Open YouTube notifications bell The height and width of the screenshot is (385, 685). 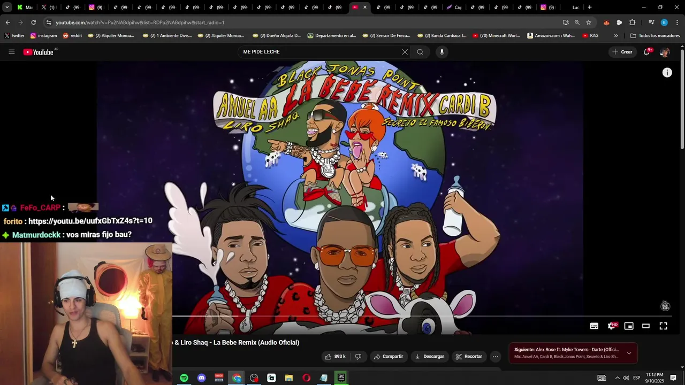pyautogui.click(x=647, y=52)
